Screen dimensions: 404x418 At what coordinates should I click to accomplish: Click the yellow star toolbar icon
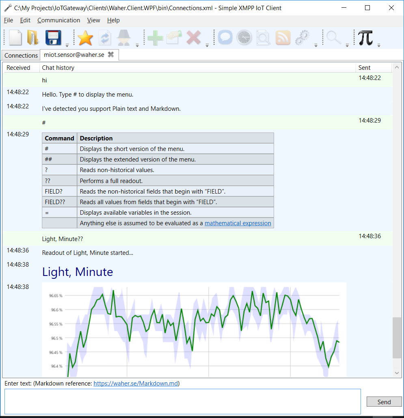pos(85,38)
